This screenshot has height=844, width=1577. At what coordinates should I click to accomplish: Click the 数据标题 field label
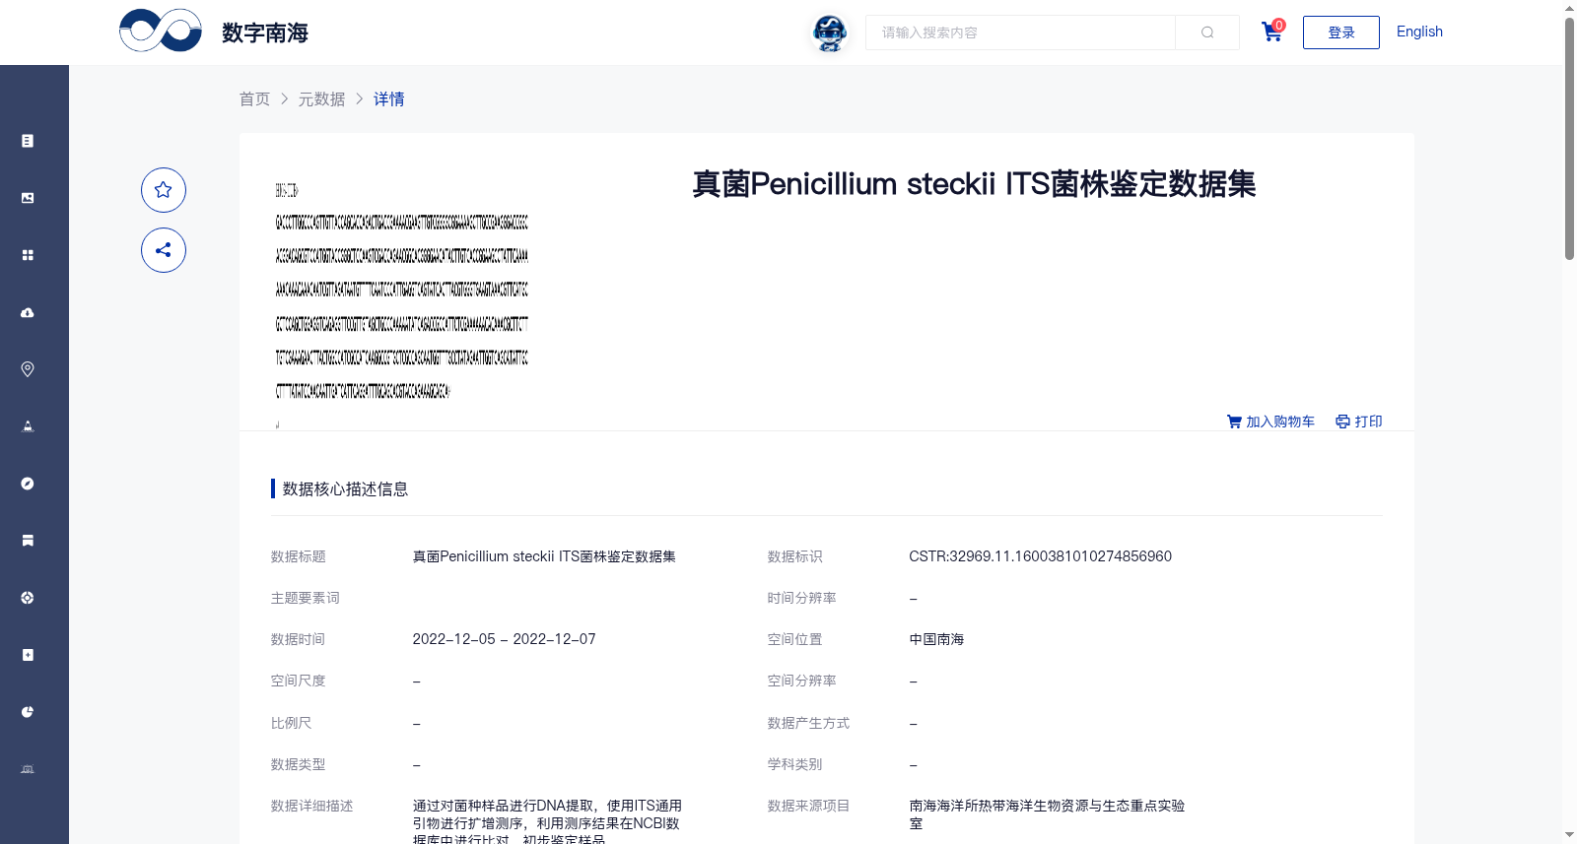pos(299,556)
